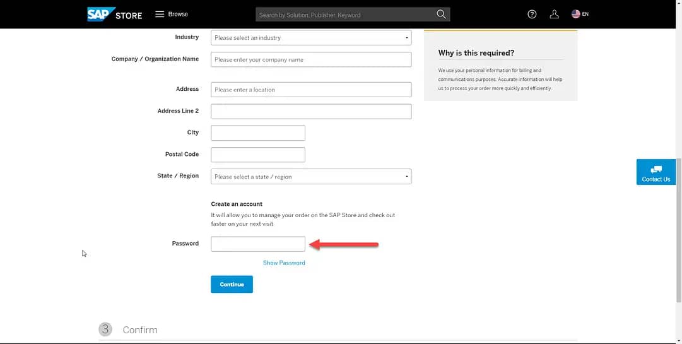This screenshot has height=344, width=682.
Task: Open the EN language flag selector
Action: click(x=580, y=15)
